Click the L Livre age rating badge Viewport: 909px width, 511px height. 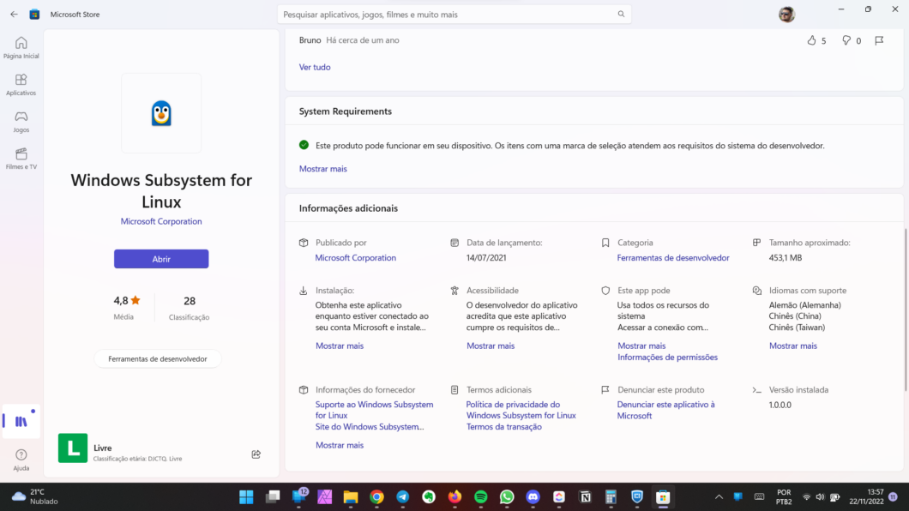pos(73,448)
